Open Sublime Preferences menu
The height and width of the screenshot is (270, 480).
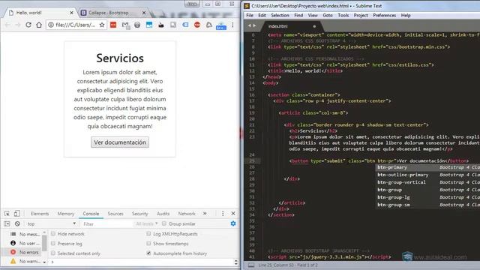[x=384, y=15]
